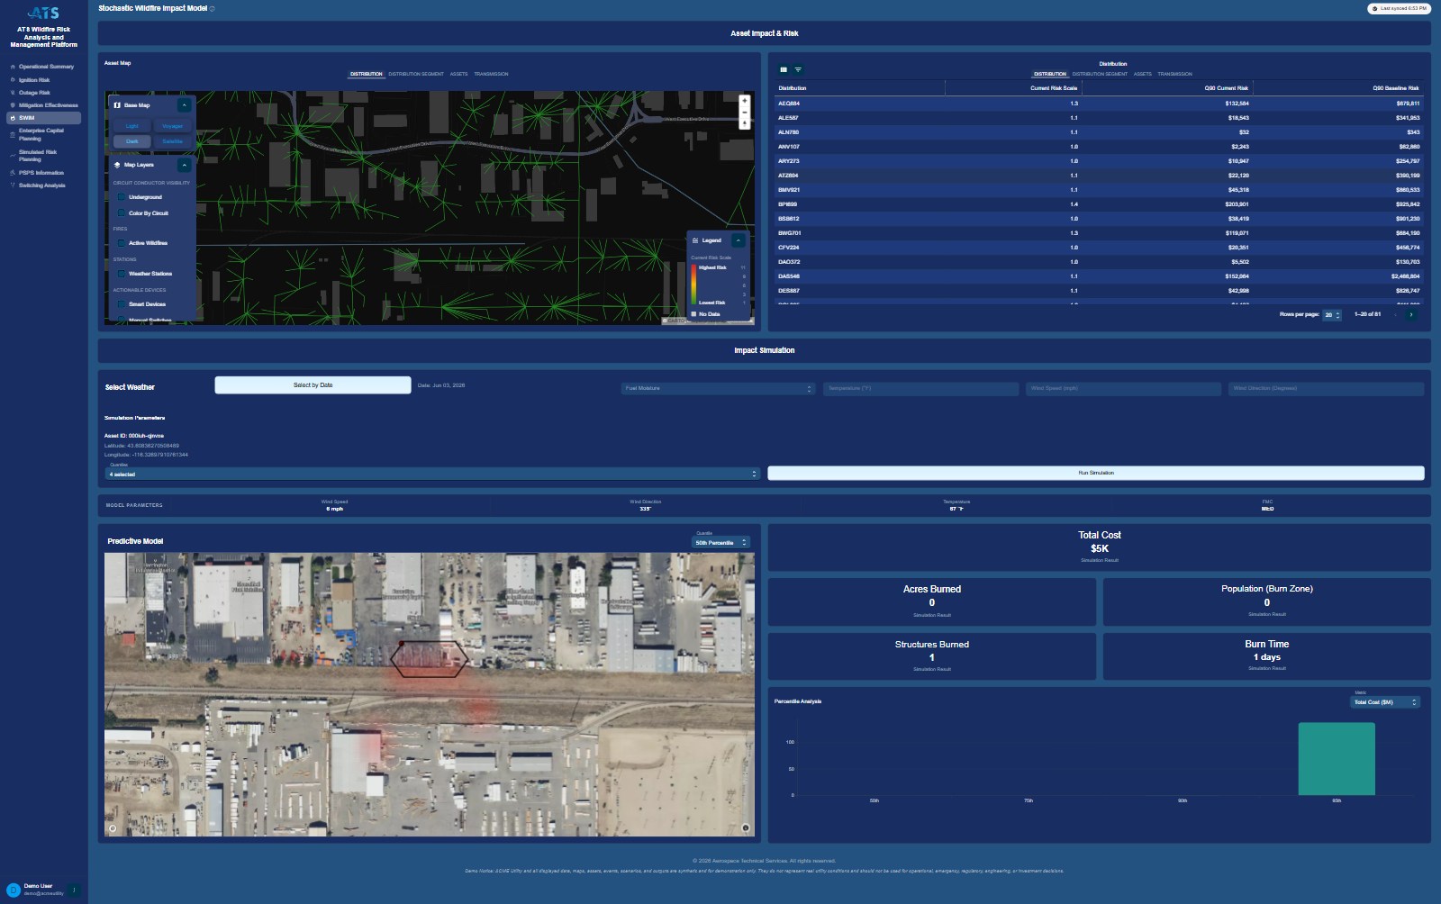This screenshot has width=1441, height=904.
Task: Click the Temperature (°F) input field
Action: [920, 389]
